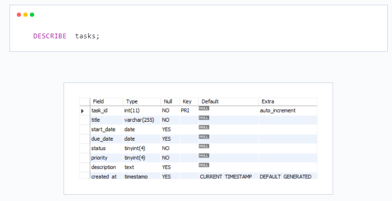This screenshot has height=201, width=392.
Task: Select the start_date field cell
Action: point(107,130)
